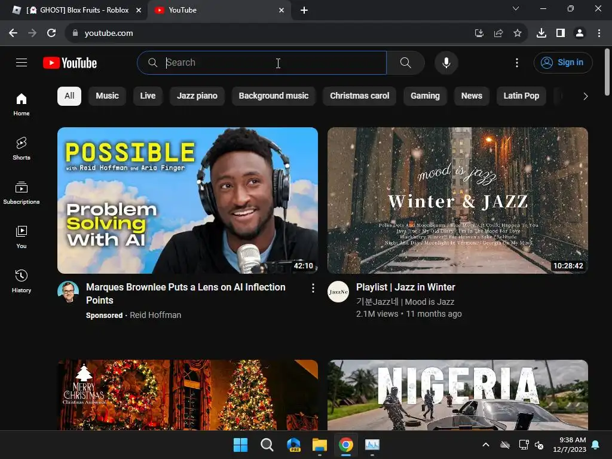Toggle Chrome side panel

pyautogui.click(x=561, y=33)
